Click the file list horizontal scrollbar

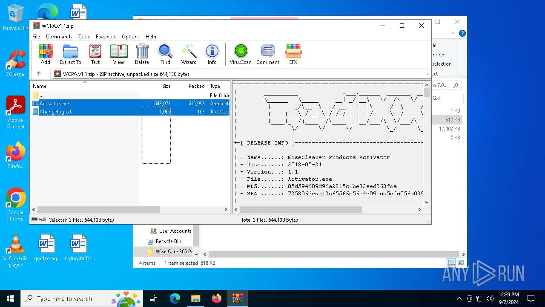[x=99, y=209]
